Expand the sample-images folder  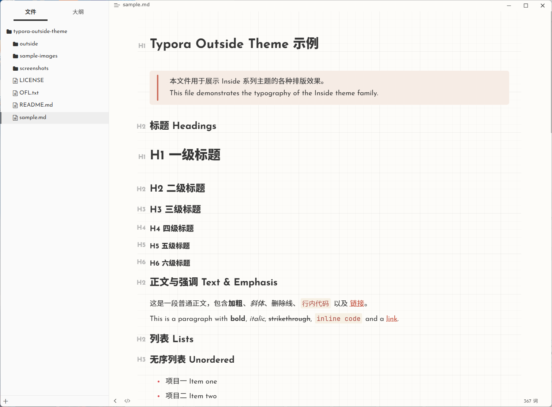click(38, 56)
